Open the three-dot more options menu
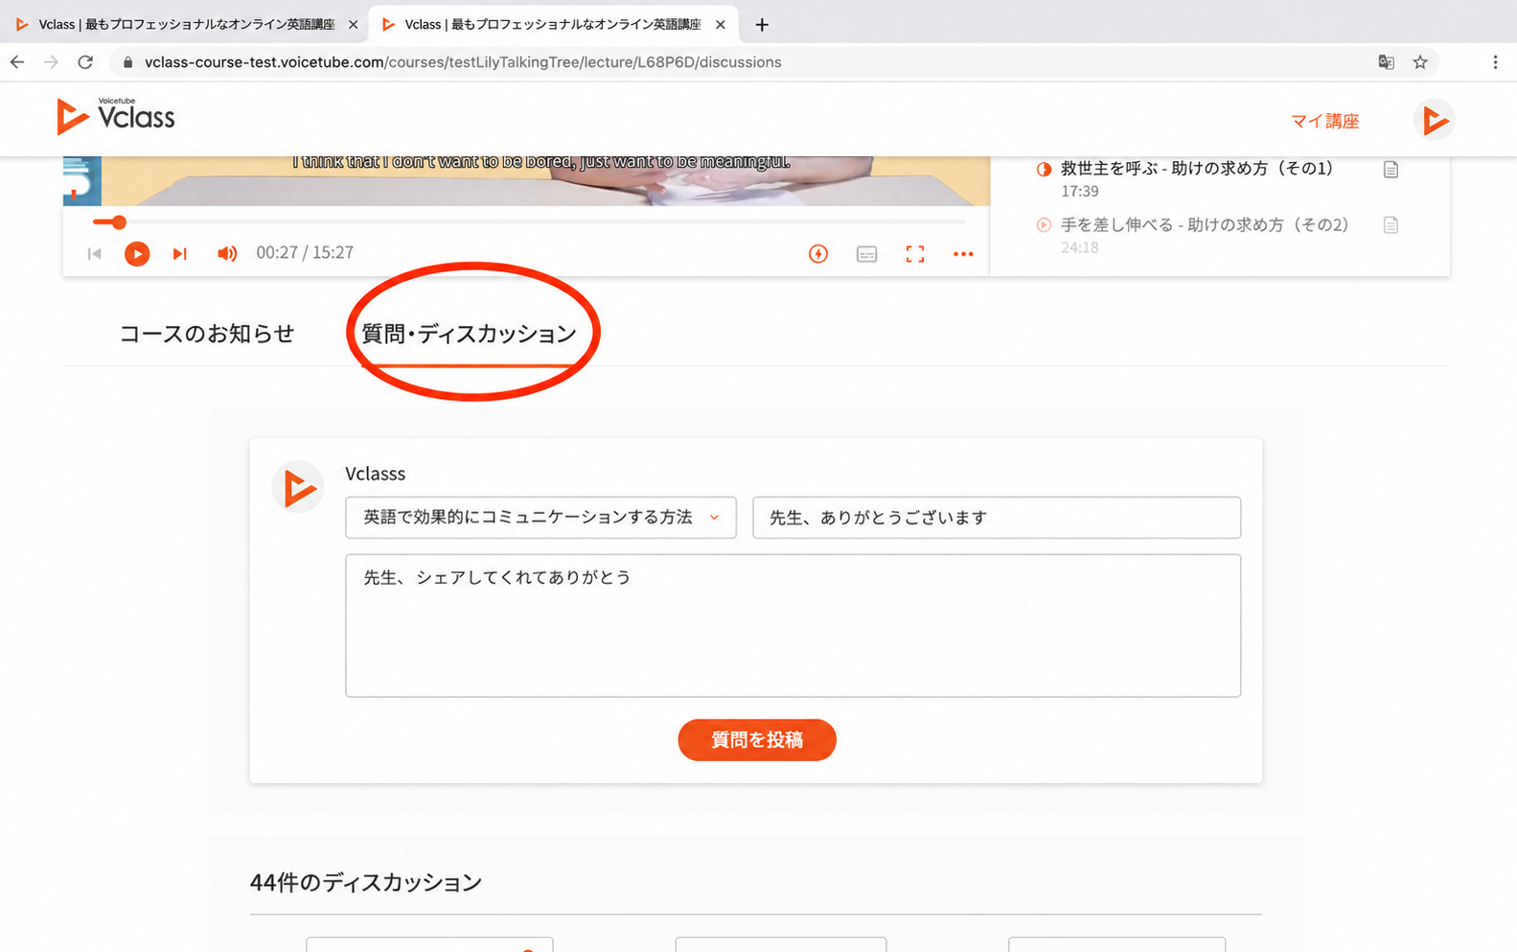The image size is (1517, 952). [963, 254]
